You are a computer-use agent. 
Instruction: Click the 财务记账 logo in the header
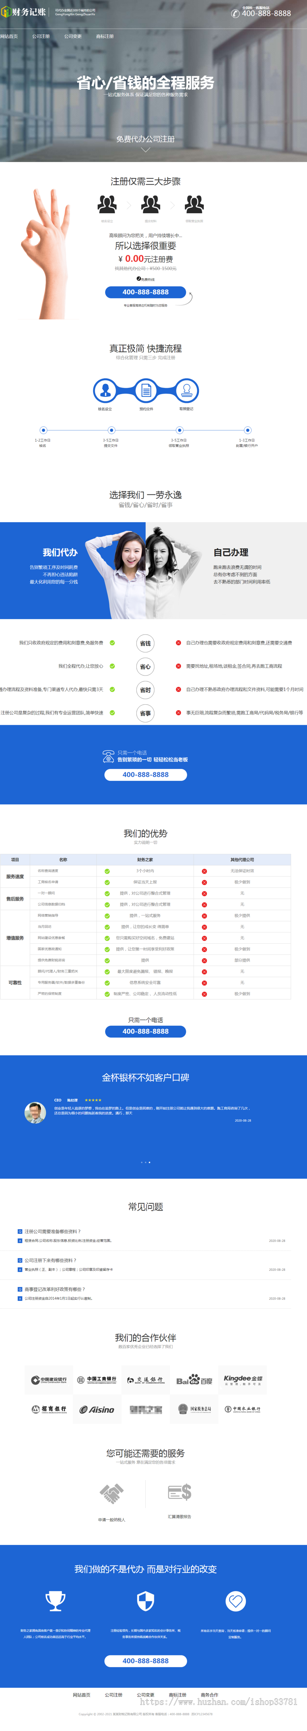pyautogui.click(x=24, y=12)
